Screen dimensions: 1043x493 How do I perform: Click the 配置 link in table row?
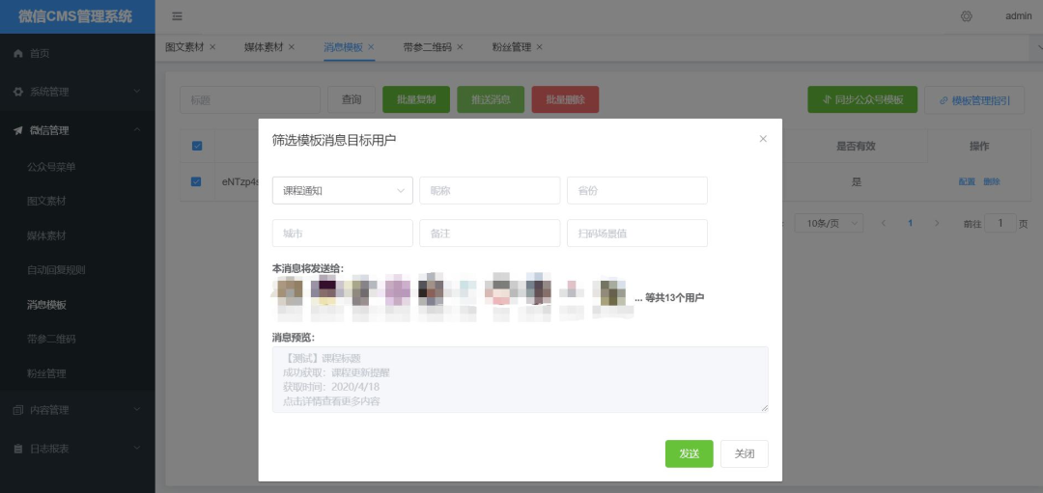(x=967, y=181)
